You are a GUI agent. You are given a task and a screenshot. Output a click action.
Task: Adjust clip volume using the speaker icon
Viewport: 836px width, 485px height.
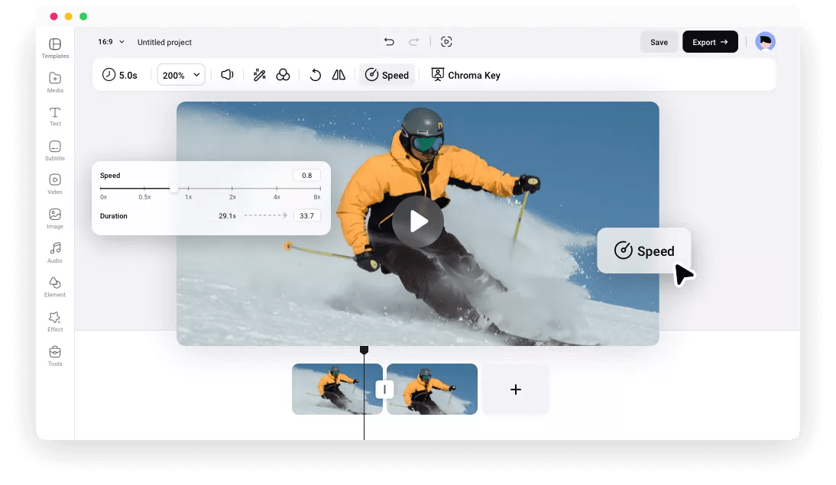pos(227,75)
